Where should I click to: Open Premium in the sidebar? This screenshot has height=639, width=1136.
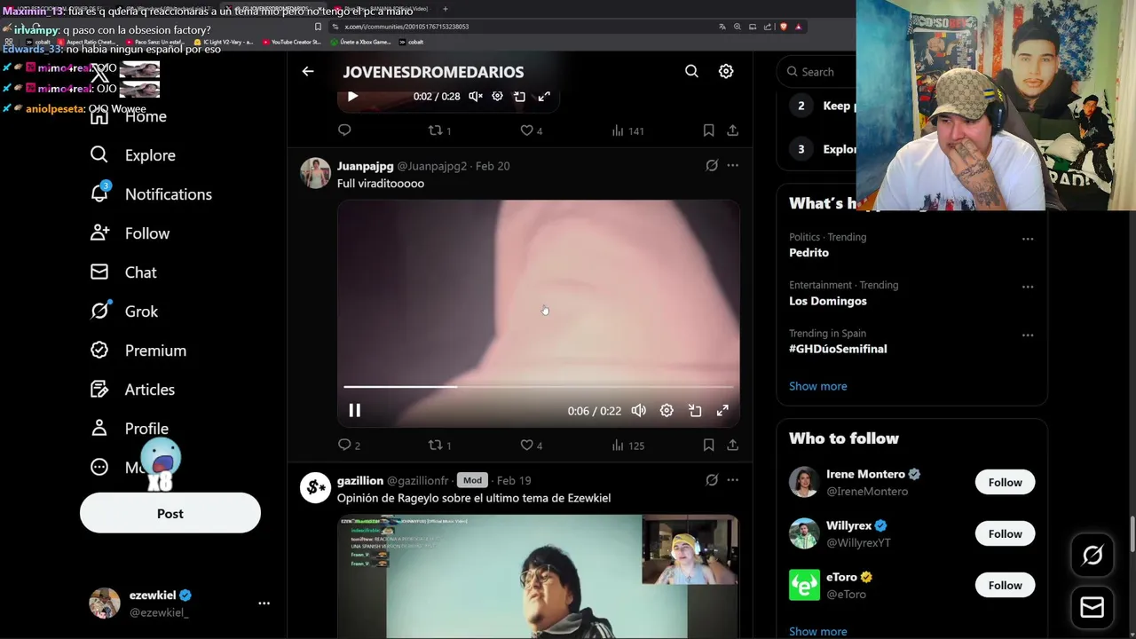point(138,351)
